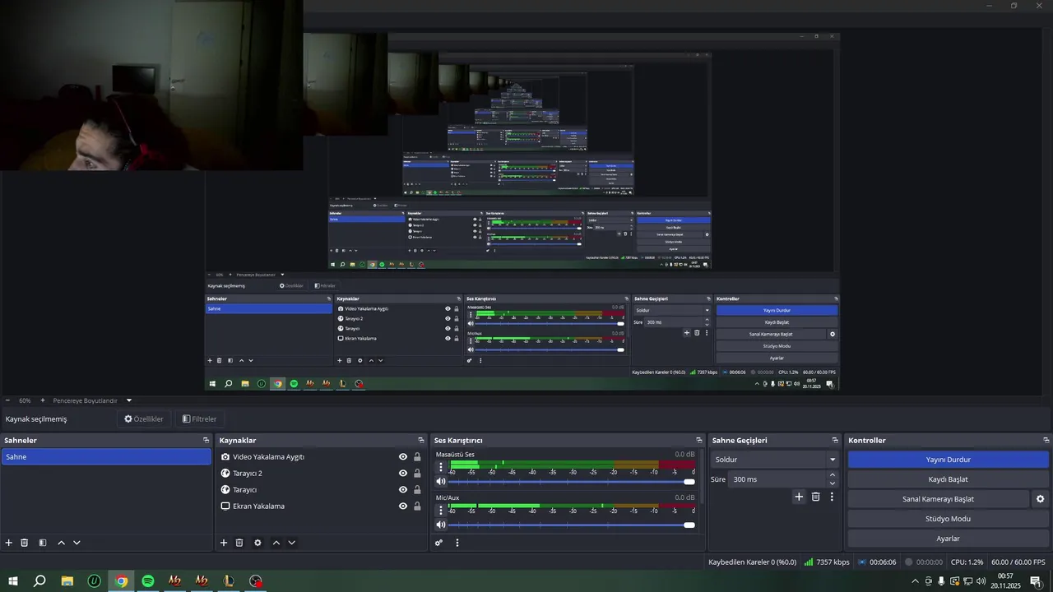The width and height of the screenshot is (1053, 592).
Task: Undock the Kaynaklar panel
Action: (x=421, y=441)
